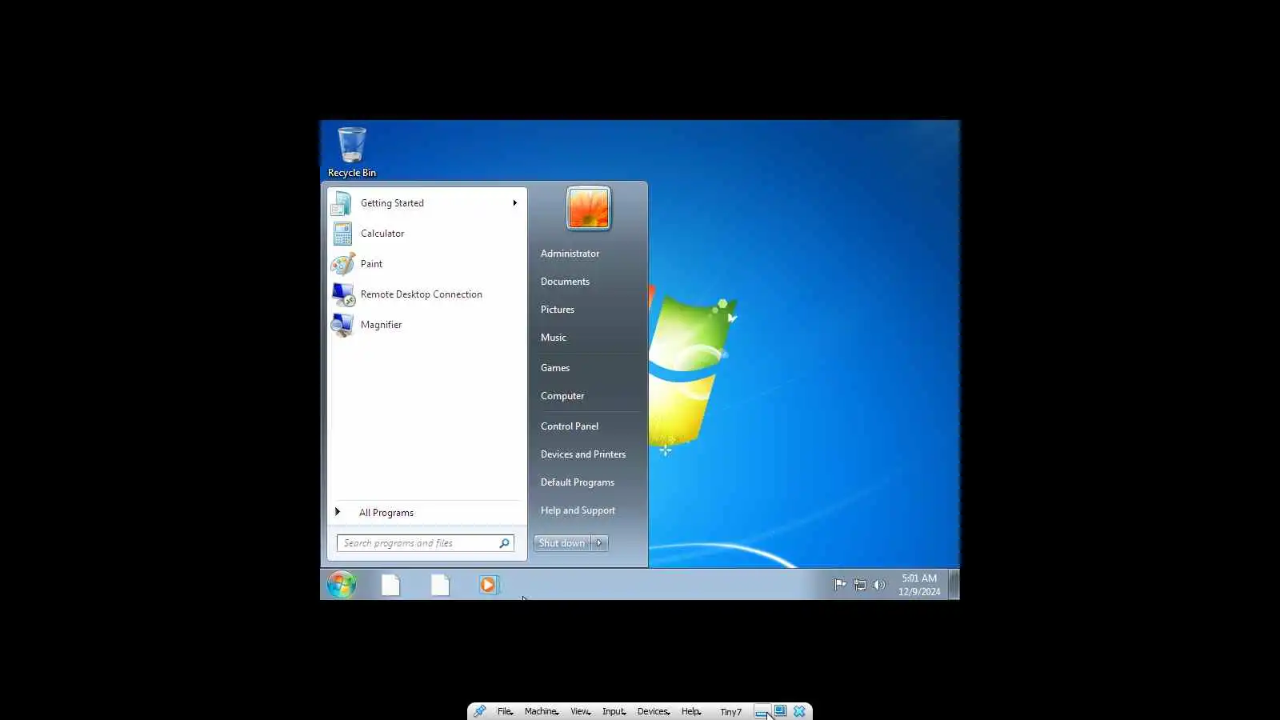Open the Recycle Bin desktop icon
The height and width of the screenshot is (720, 1280).
[x=351, y=152]
